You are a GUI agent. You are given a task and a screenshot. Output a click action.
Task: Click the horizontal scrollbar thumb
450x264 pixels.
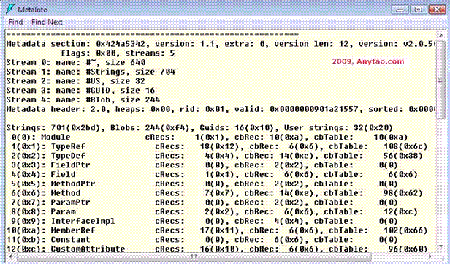click(x=194, y=256)
